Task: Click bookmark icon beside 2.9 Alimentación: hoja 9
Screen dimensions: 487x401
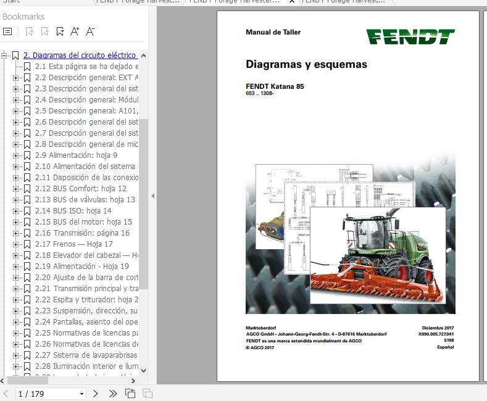Action: click(27, 155)
